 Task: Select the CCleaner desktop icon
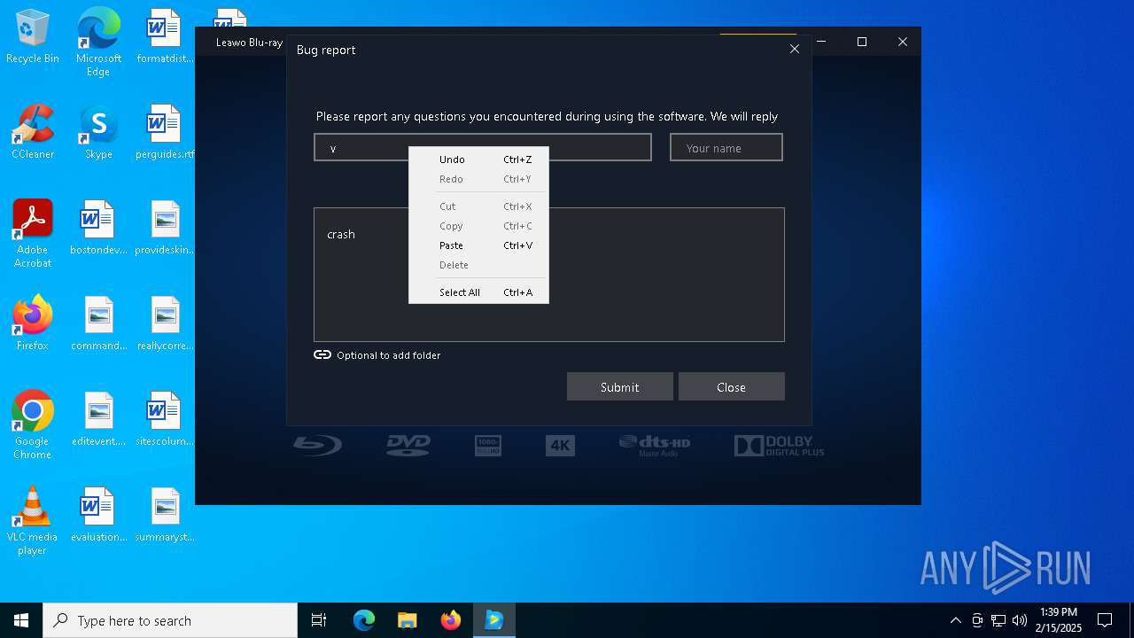[33, 132]
